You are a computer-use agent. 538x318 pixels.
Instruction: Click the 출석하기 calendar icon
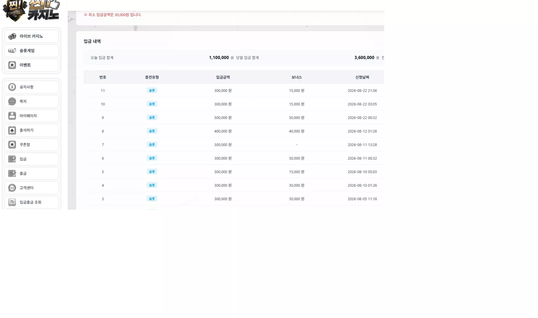[x=12, y=130]
